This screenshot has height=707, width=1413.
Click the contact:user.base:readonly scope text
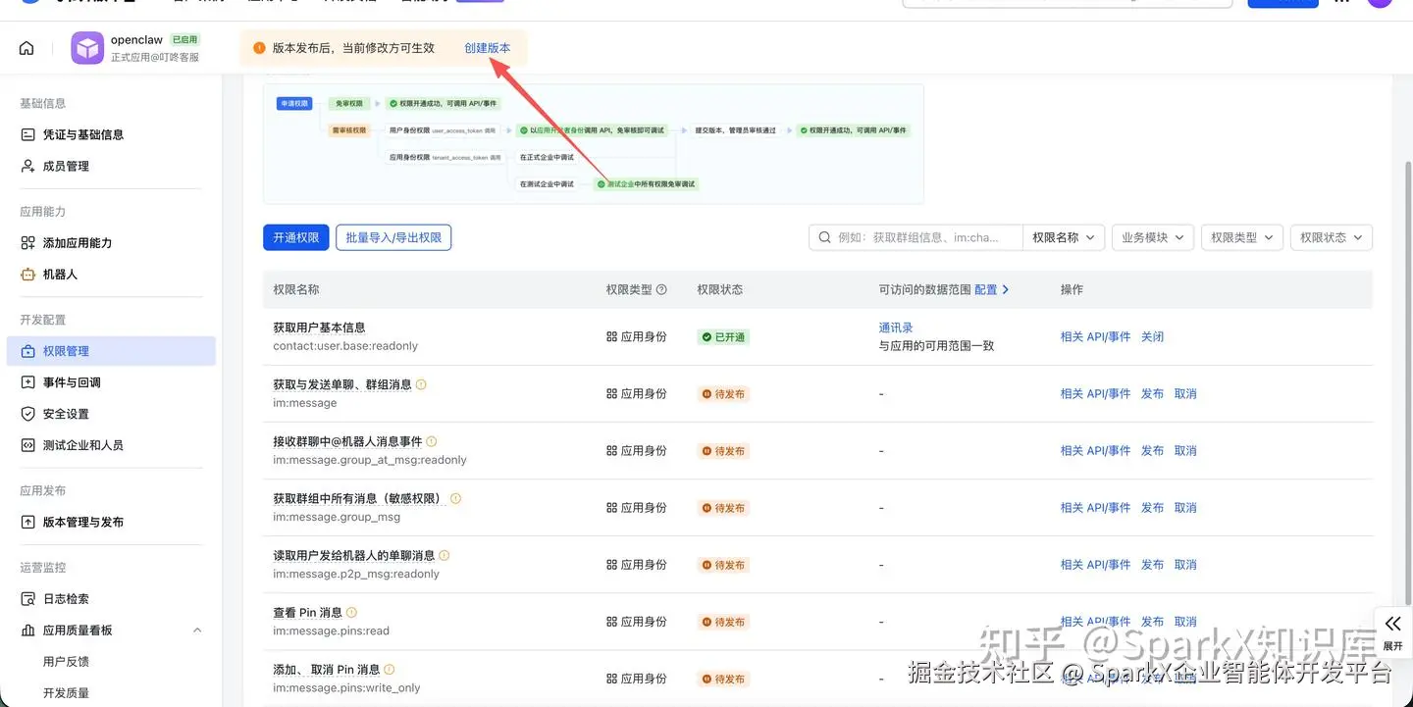345,346
